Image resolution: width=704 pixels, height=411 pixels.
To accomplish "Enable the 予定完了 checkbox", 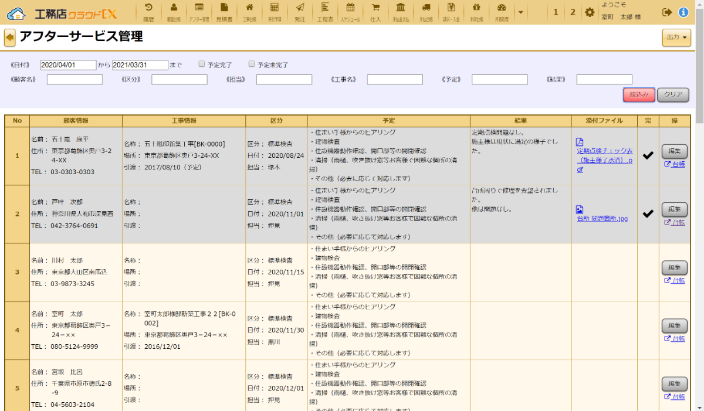I will [x=202, y=64].
